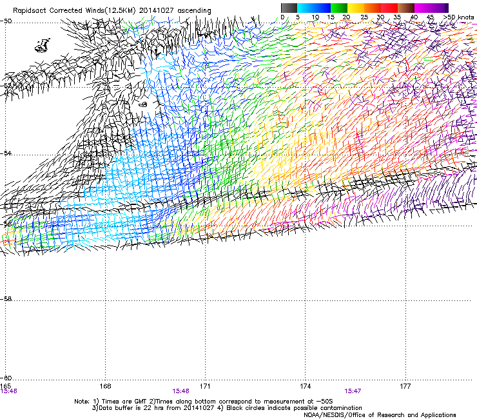Click the '-50' latitude axis label

[x=6, y=21]
